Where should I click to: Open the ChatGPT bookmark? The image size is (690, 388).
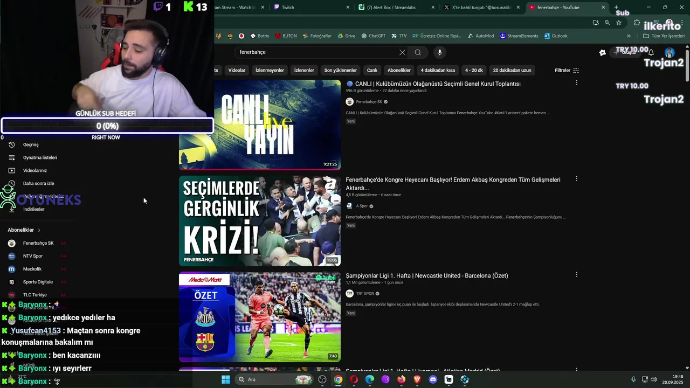tap(373, 36)
